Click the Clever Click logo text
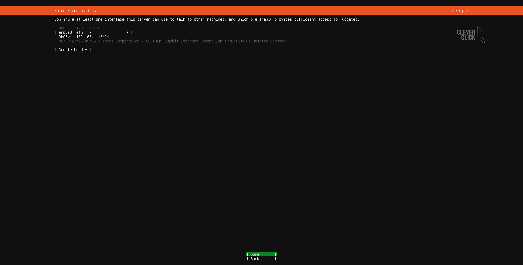 tap(466, 35)
